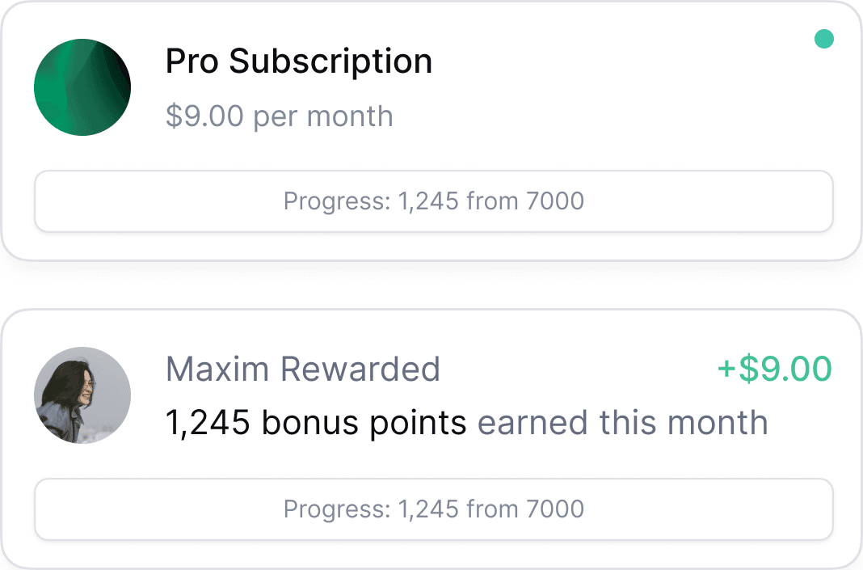The height and width of the screenshot is (570, 863).
Task: Click the $9.00 per month text
Action: pyautogui.click(x=279, y=116)
